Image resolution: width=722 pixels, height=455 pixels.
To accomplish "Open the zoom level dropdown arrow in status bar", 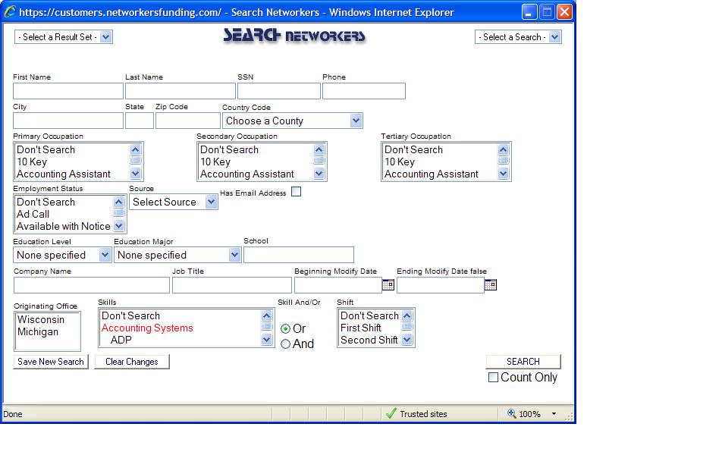I will [554, 413].
